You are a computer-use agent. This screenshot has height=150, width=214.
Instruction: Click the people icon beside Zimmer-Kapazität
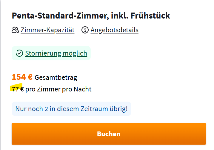pos(15,30)
